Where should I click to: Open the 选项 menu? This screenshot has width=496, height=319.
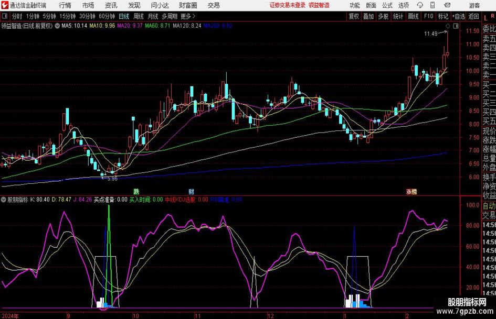point(403,5)
